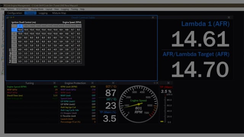The image size is (244, 137).
Task: Click the AFR/Lambda Target 14.70 reading
Action: [x=200, y=69]
